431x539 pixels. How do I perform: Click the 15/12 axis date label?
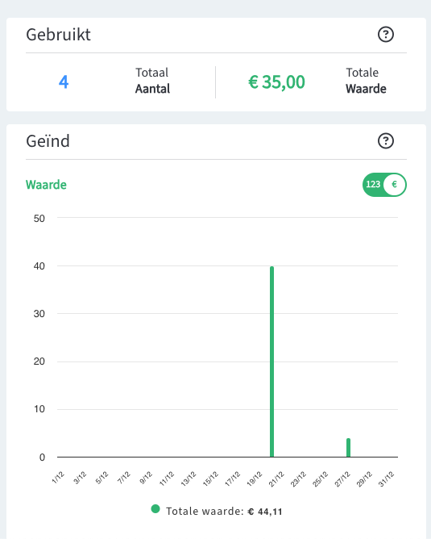[210, 478]
